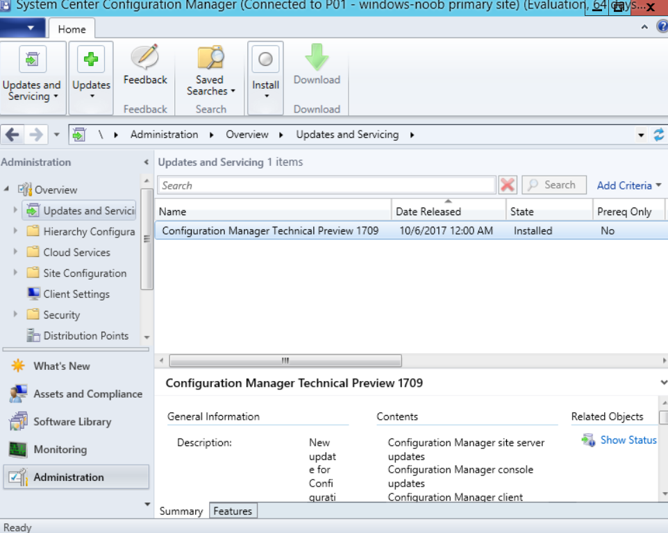Click the 10/6/2017 12:00 AM date cell
668x533 pixels.
click(446, 230)
